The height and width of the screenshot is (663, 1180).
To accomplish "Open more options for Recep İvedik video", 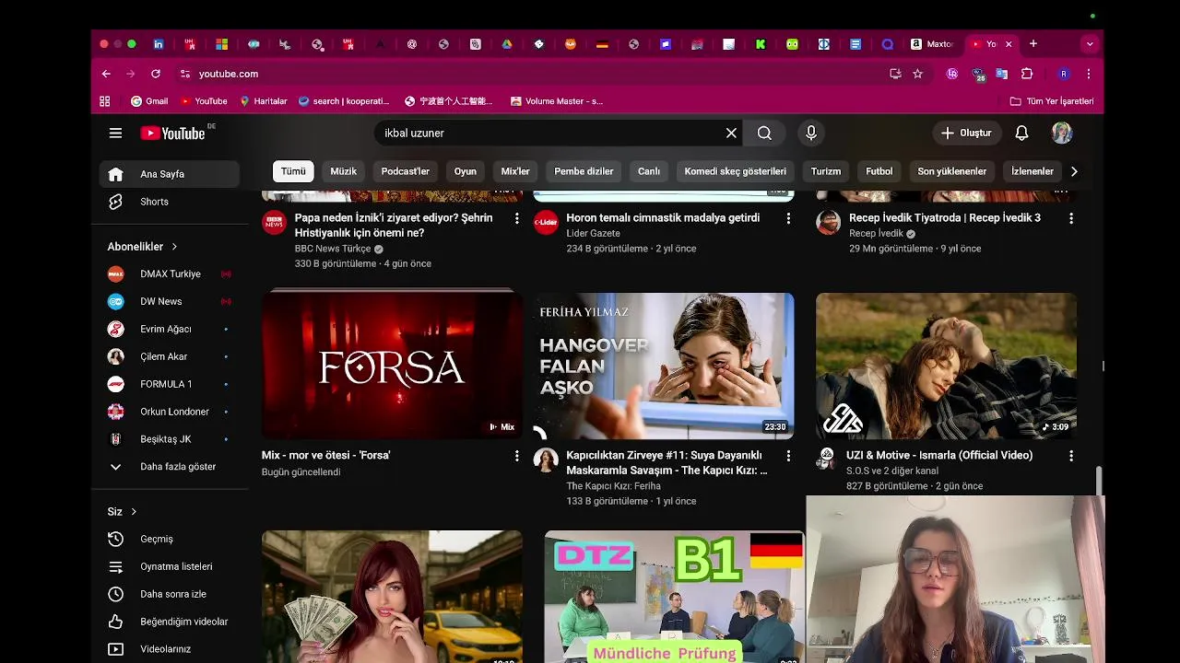I will [x=1071, y=218].
